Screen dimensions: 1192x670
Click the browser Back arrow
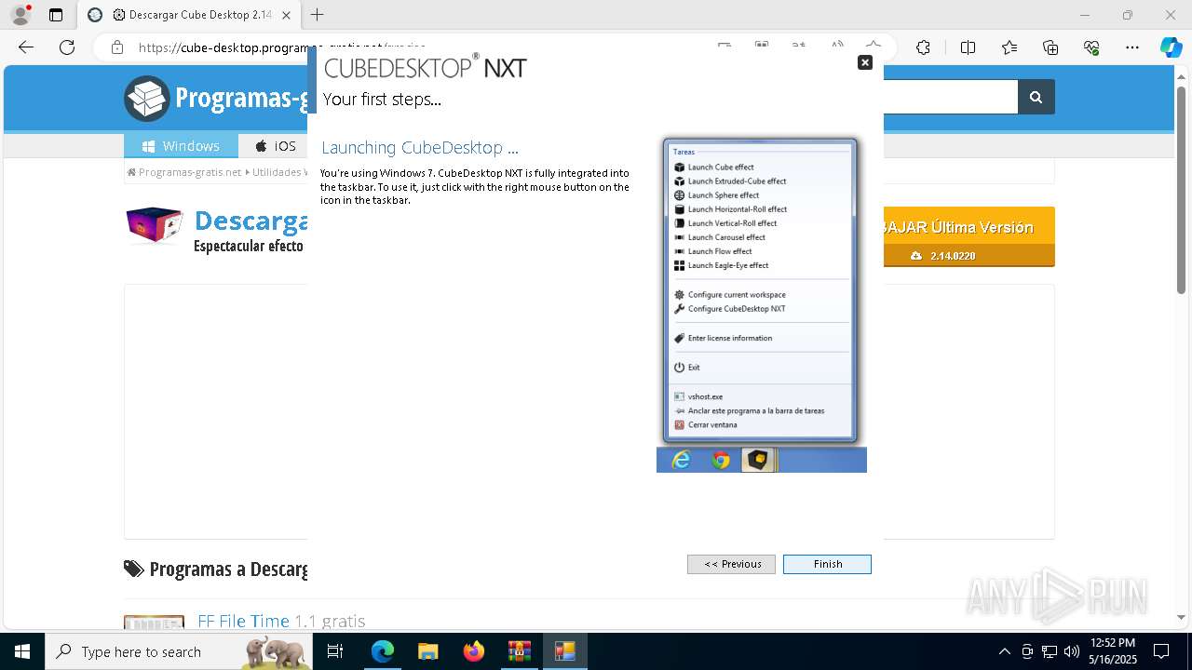26,47
